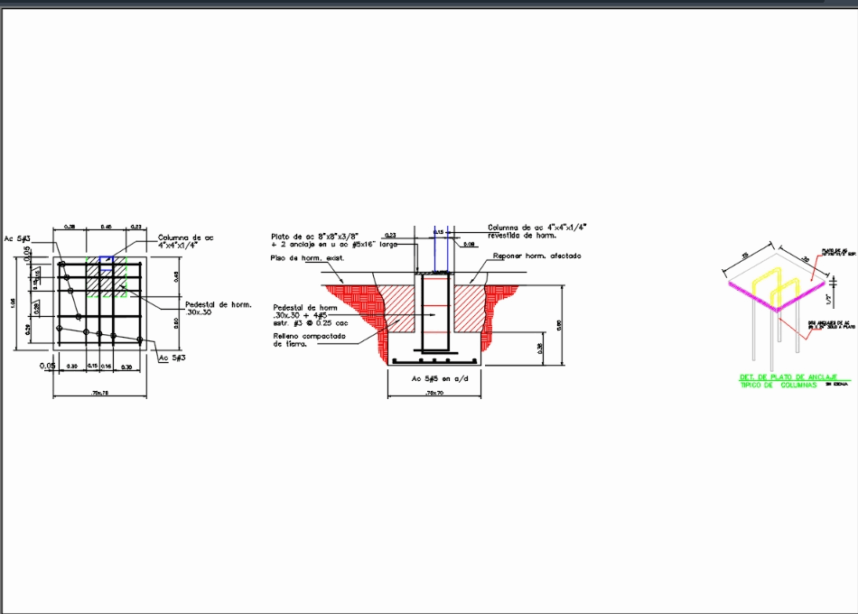
Task: Select the 'Relleno compactado de tierra' note
Action: [308, 341]
